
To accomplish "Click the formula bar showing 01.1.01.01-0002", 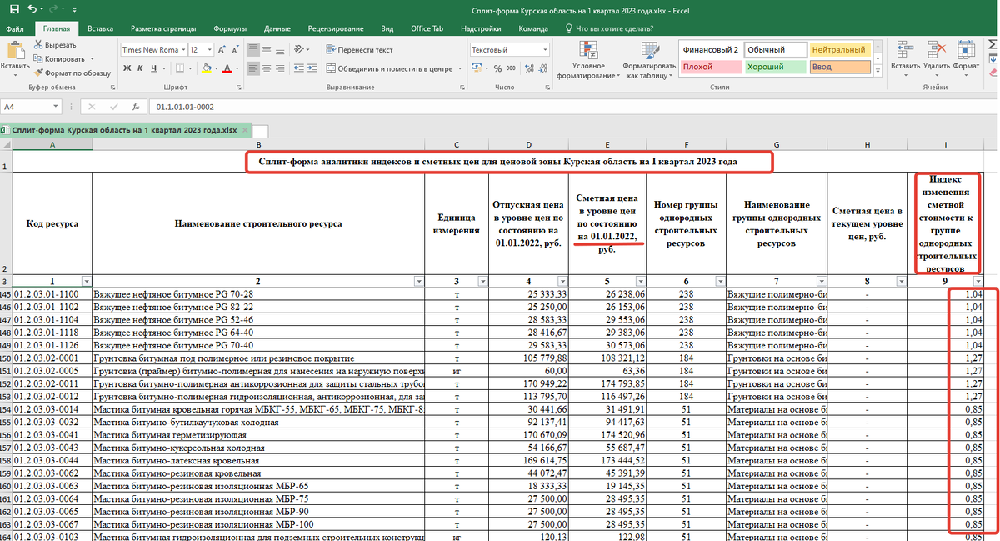I will pyautogui.click(x=573, y=107).
